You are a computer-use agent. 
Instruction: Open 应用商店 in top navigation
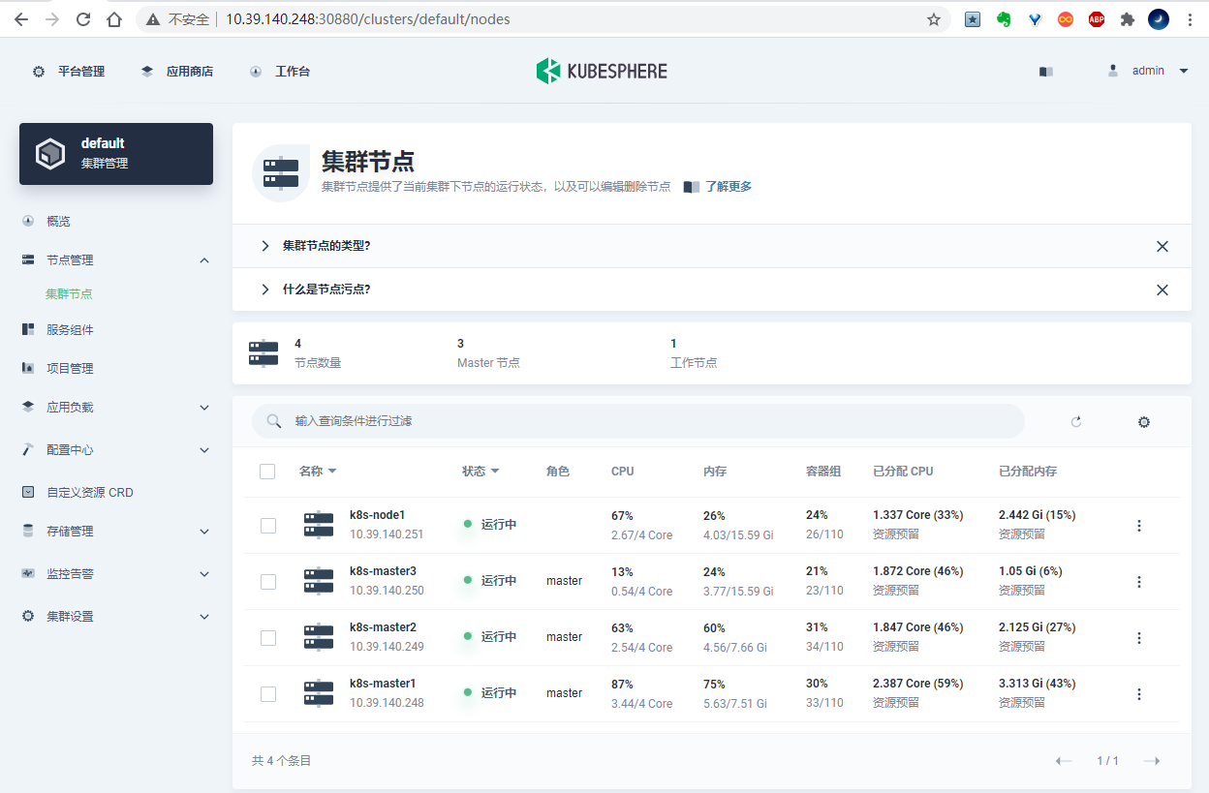point(177,72)
